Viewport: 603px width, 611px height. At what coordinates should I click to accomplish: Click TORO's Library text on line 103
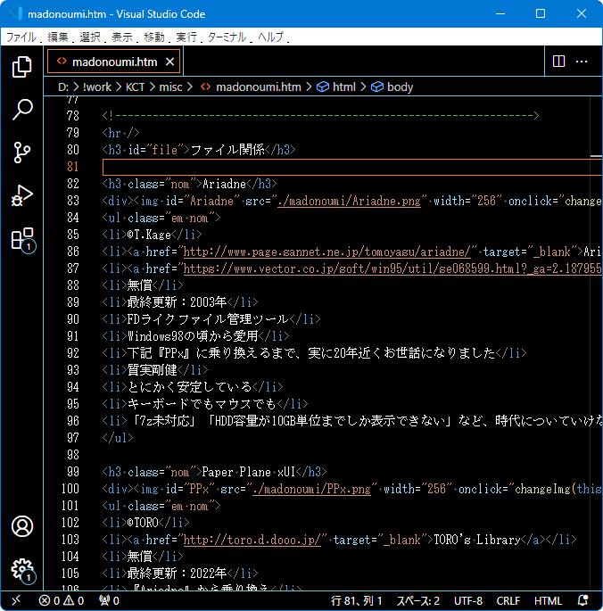pyautogui.click(x=477, y=540)
